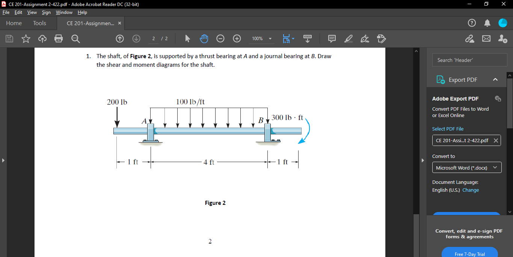Click the Select PDF File link
This screenshot has width=513, height=257.
(x=448, y=129)
